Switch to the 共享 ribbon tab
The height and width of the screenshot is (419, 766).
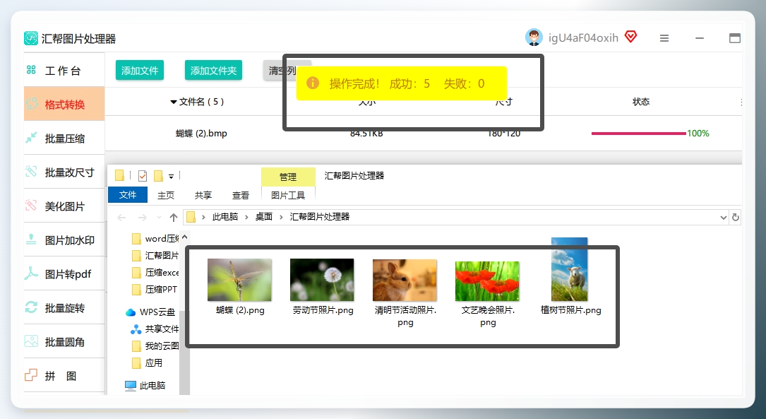[x=203, y=195]
